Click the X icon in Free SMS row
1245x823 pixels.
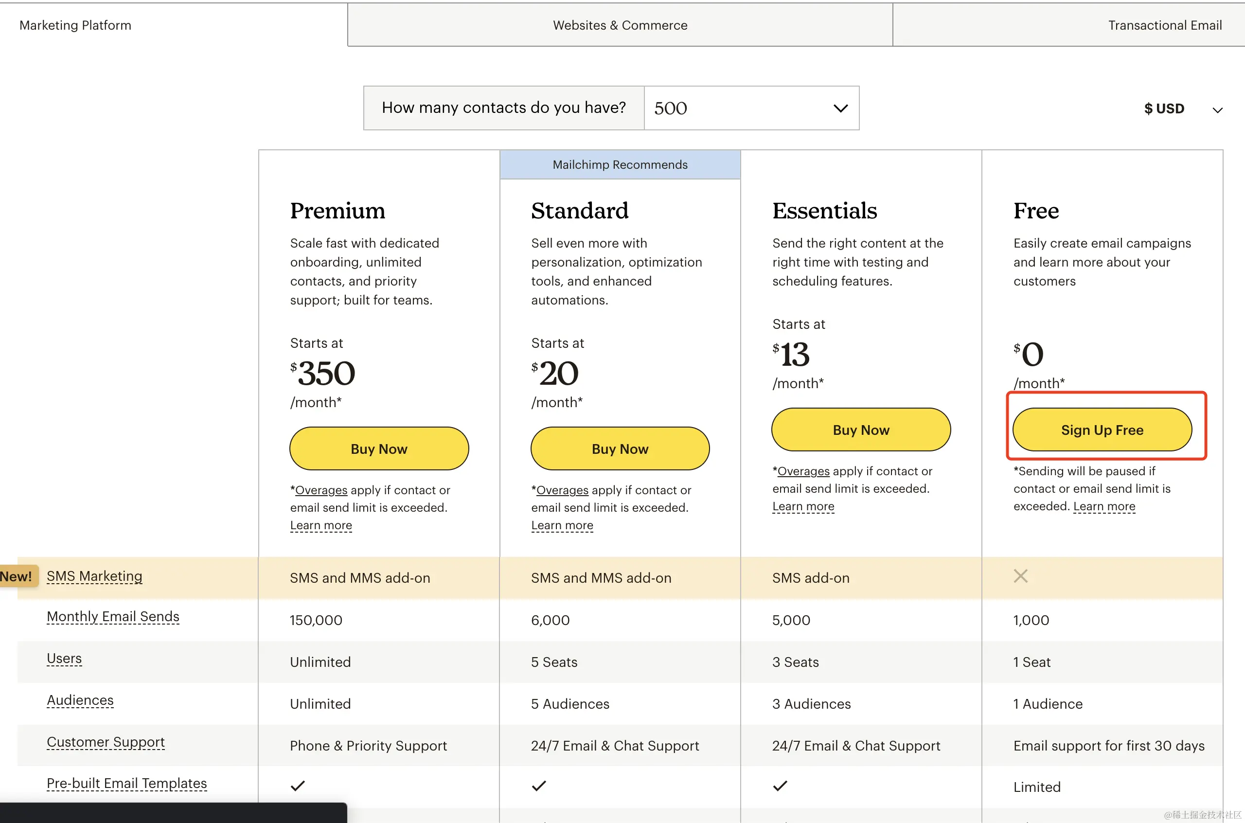pyautogui.click(x=1020, y=576)
